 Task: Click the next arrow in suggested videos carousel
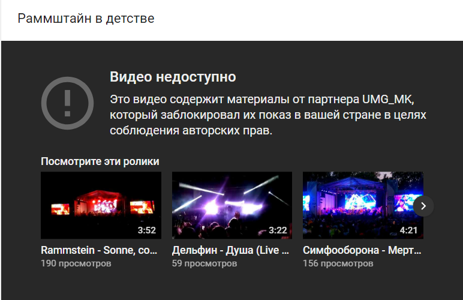(x=423, y=206)
